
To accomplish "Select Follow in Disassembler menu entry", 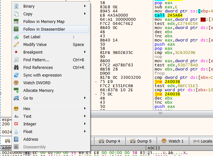I will (x=51, y=29).
